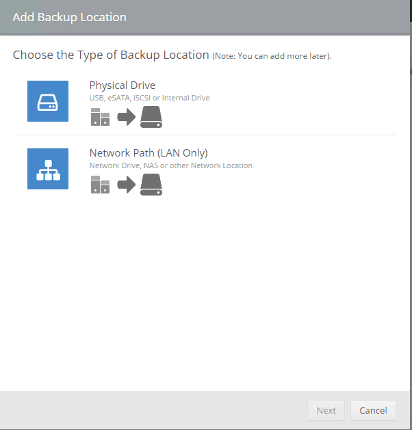
Task: Click hard disk icon under Network Path
Action: click(151, 185)
